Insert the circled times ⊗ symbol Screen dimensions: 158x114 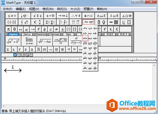57,49
